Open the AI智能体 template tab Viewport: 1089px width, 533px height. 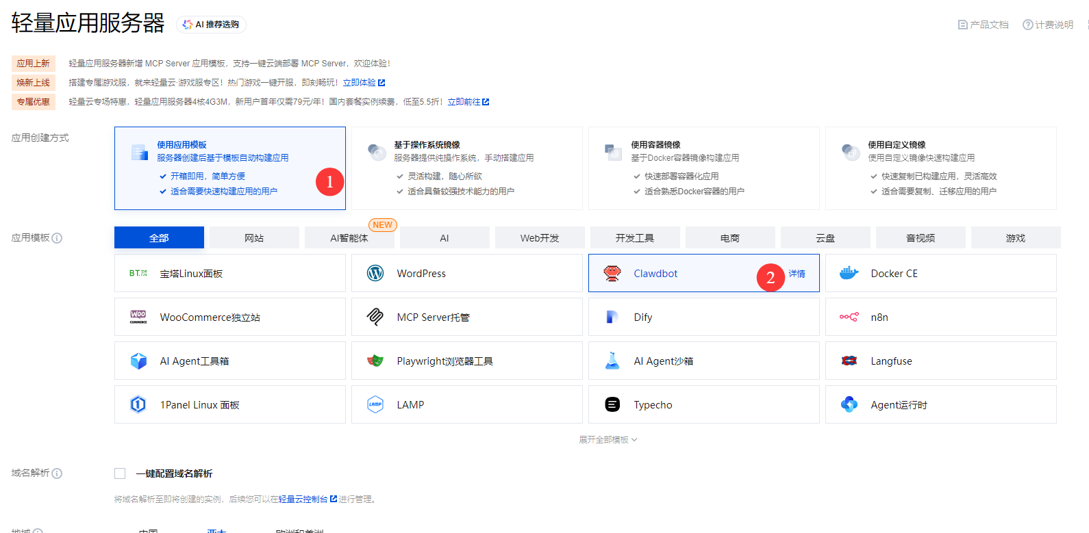349,237
